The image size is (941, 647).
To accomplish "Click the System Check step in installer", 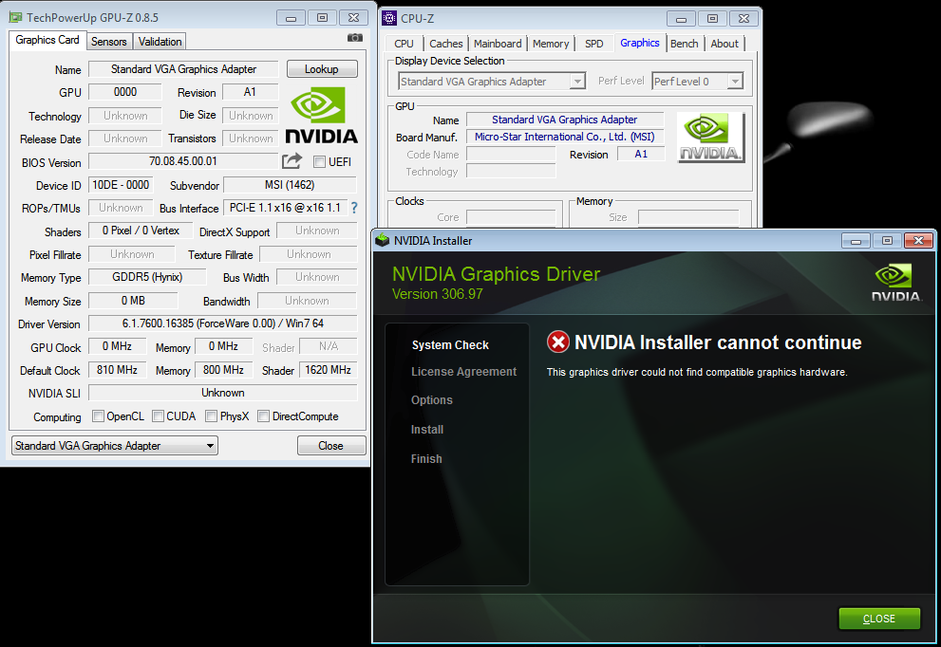I will tap(450, 344).
